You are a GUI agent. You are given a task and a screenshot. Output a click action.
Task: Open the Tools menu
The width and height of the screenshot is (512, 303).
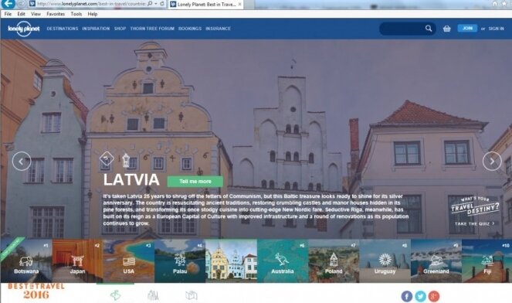(76, 14)
